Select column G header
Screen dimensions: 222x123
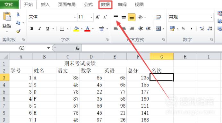tap(162, 57)
